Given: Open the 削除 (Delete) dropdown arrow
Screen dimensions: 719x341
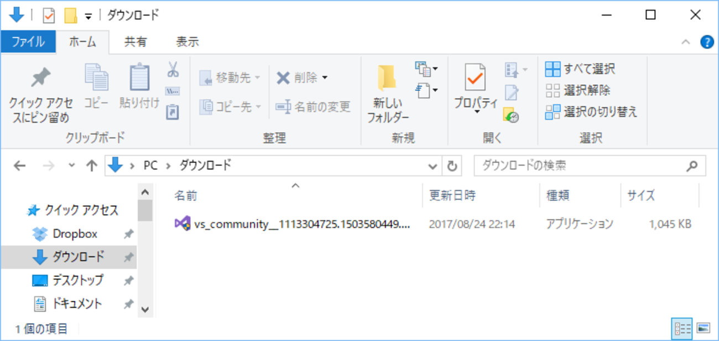Looking at the screenshot, I should [325, 78].
